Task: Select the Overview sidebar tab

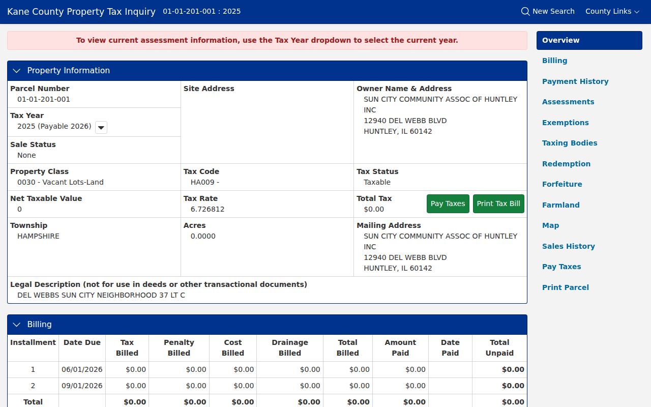Action: pyautogui.click(x=589, y=40)
